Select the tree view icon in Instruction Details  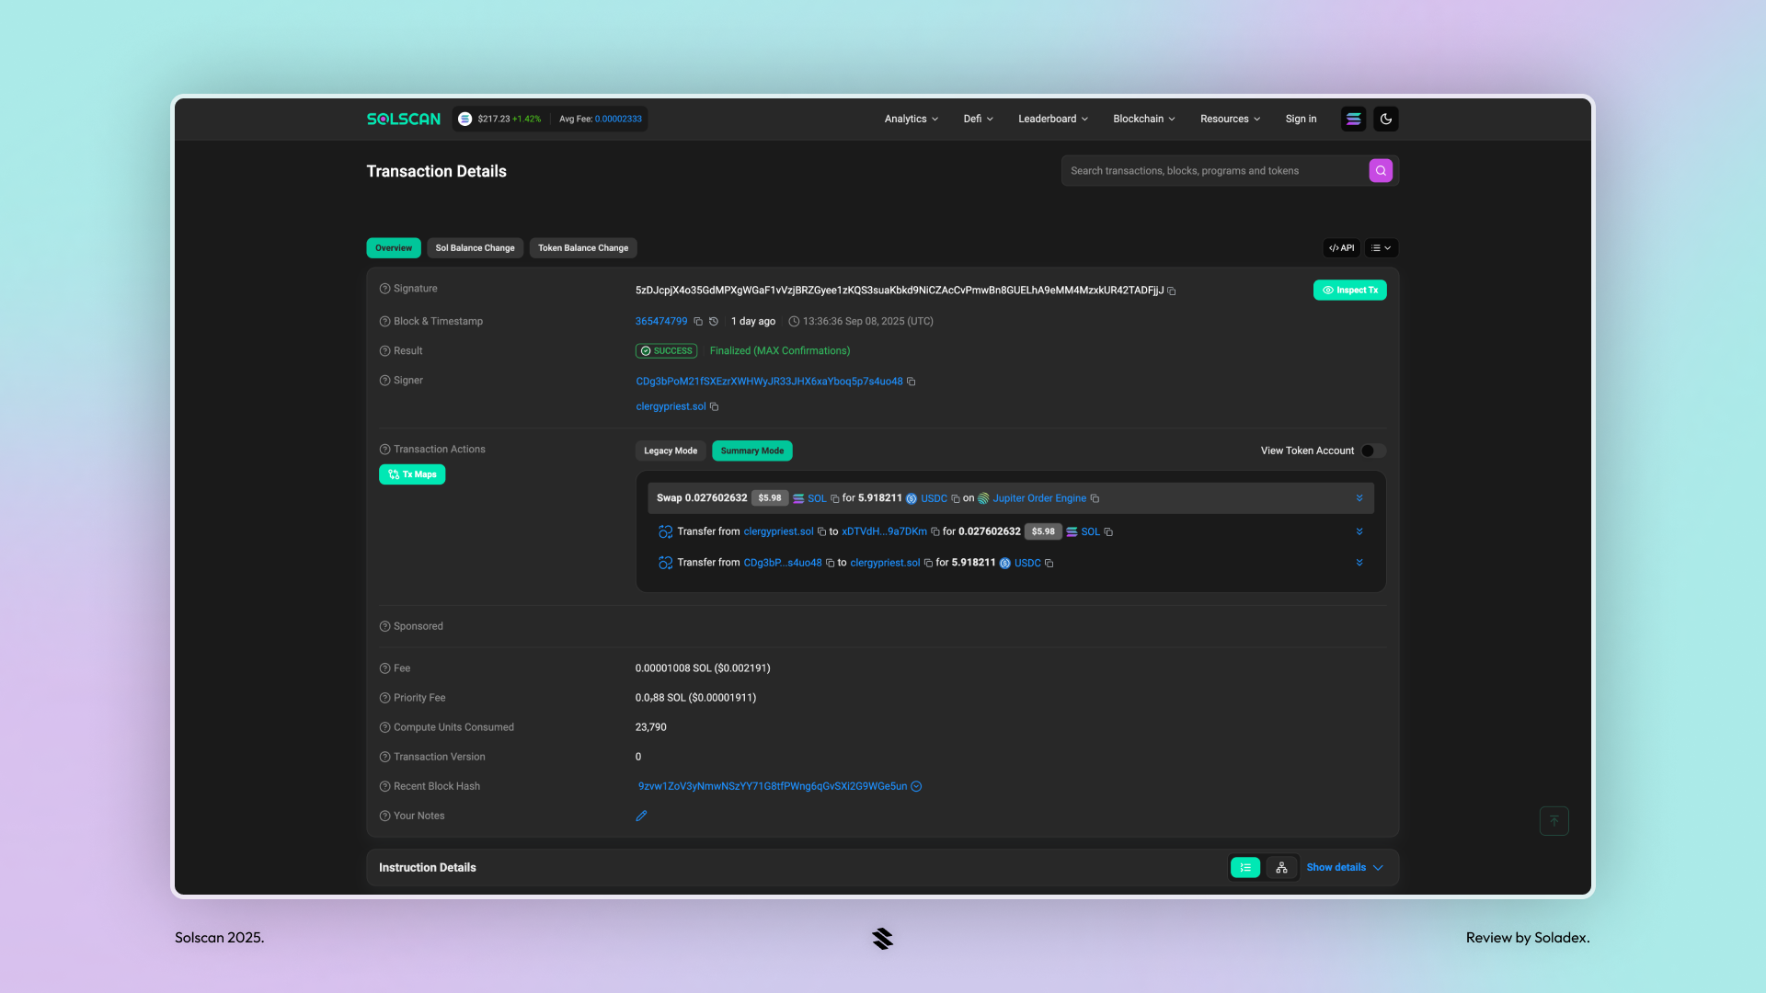1281,867
